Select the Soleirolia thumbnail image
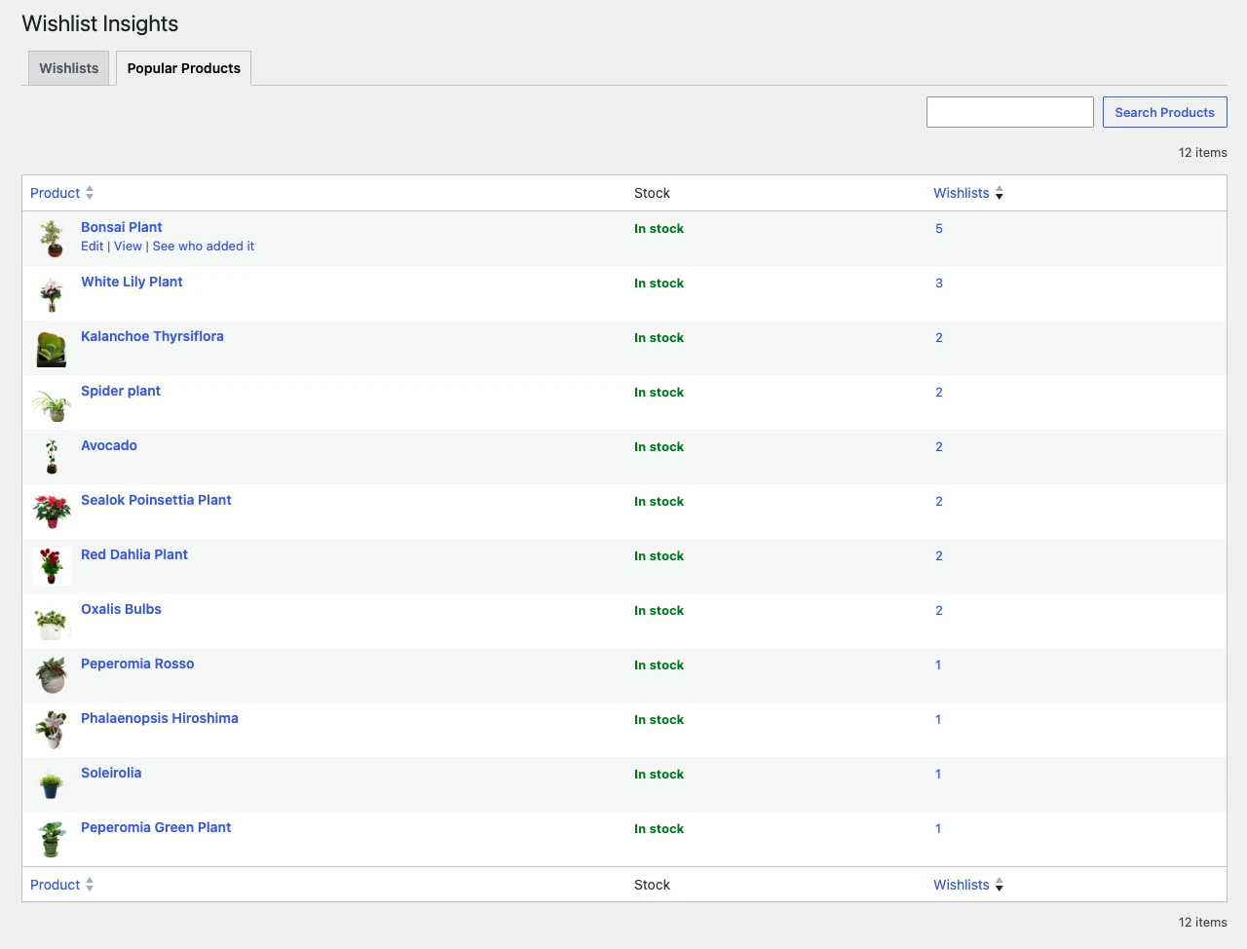Viewport: 1247px width, 949px height. [52, 784]
